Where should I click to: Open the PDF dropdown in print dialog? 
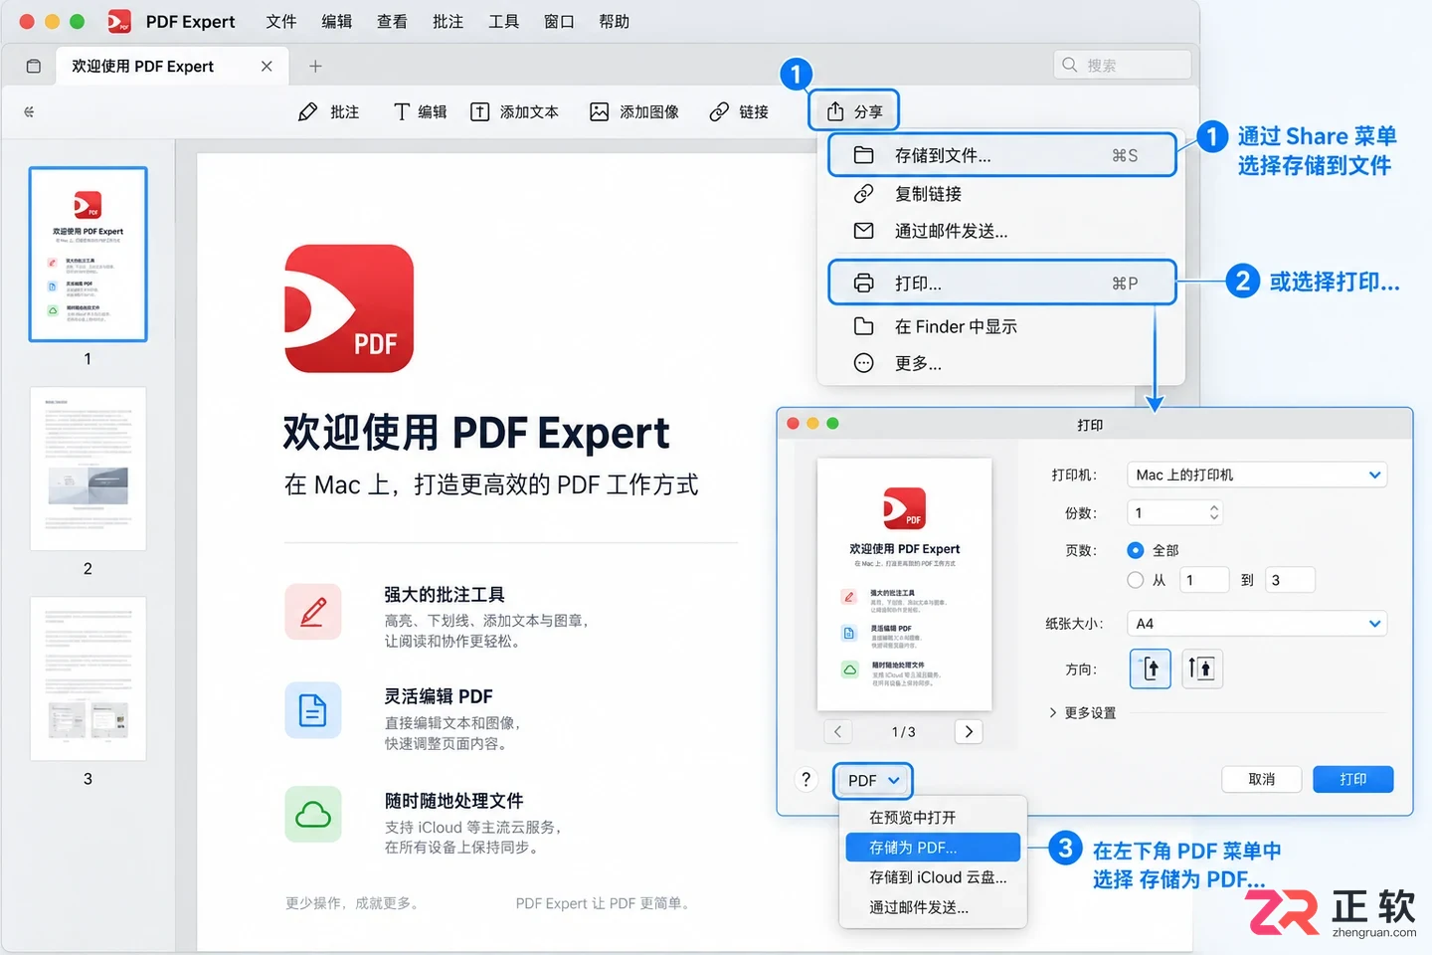coord(872,780)
